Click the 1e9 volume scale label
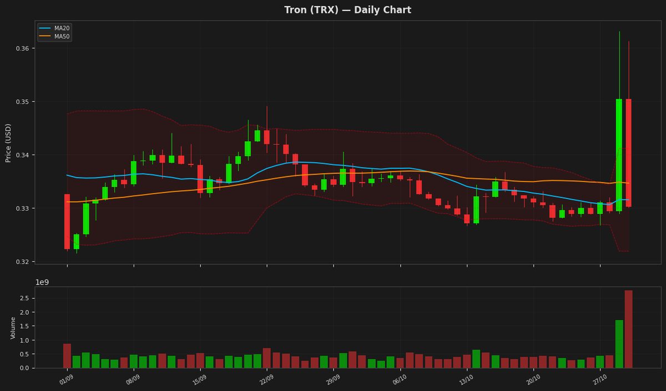 coord(42,282)
